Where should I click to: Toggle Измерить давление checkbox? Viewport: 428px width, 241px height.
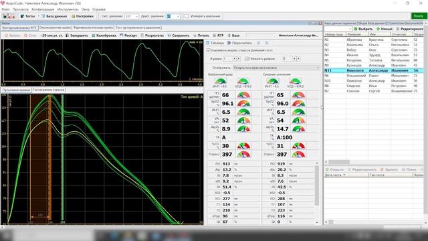point(187,16)
